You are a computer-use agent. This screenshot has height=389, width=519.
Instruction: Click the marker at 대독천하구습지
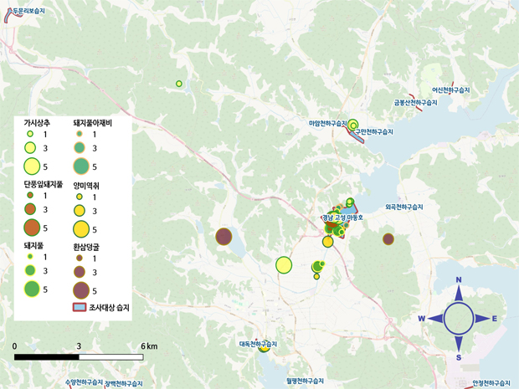point(264,348)
